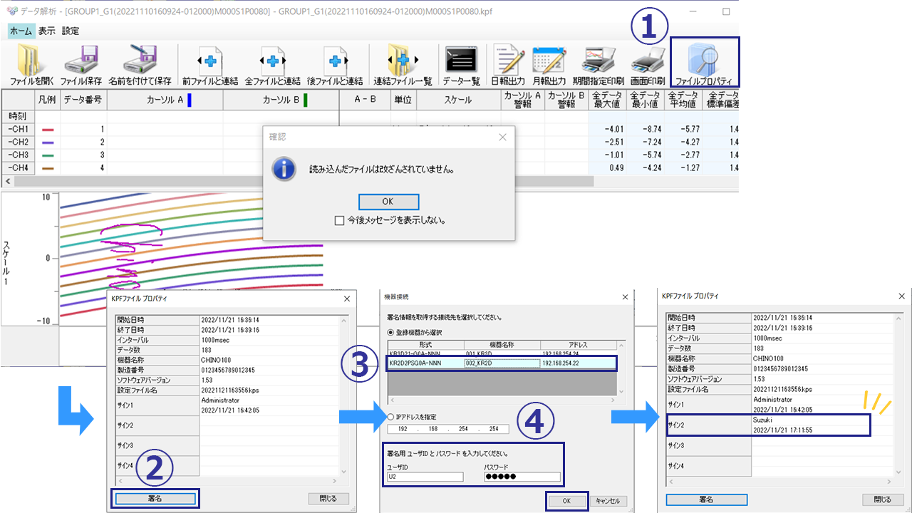Check 今後メッセージを表示しない checkbox
Image resolution: width=912 pixels, height=513 pixels.
(339, 221)
